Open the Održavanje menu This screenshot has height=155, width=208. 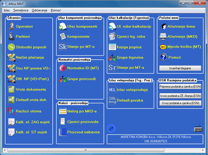[40, 10]
